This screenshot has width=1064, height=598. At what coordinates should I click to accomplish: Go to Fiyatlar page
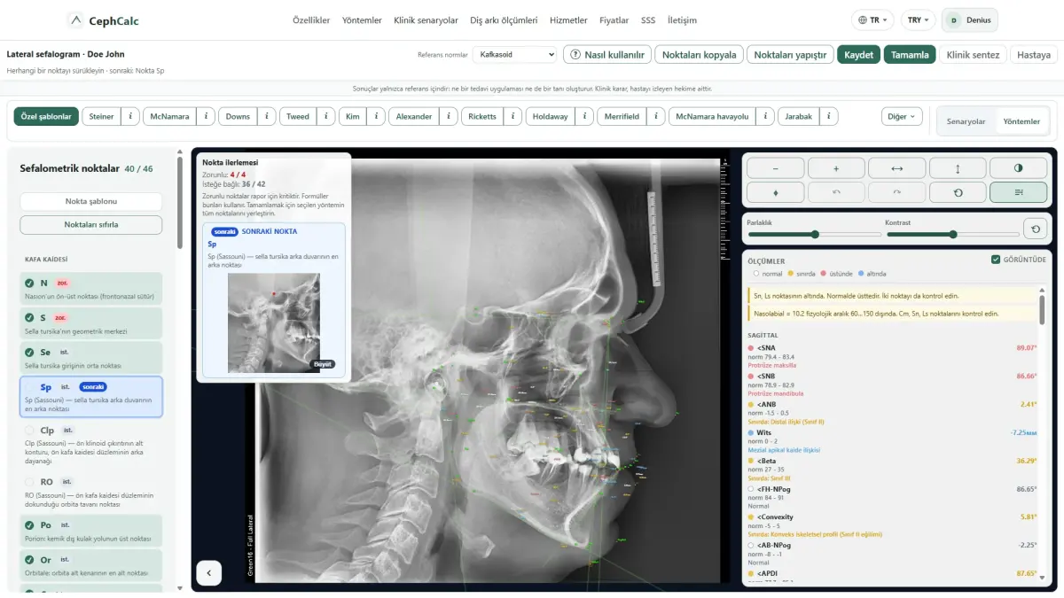tap(614, 20)
